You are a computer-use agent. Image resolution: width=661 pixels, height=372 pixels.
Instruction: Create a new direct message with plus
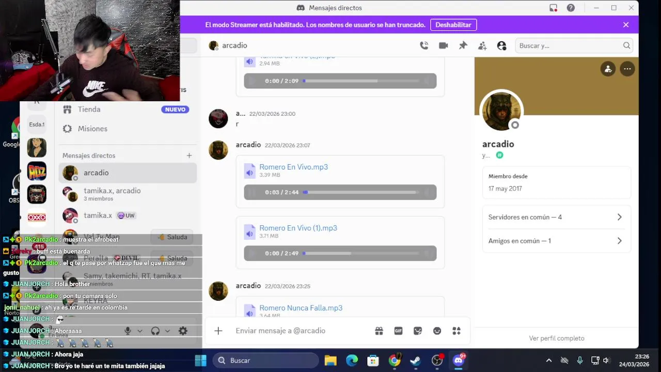tap(189, 156)
